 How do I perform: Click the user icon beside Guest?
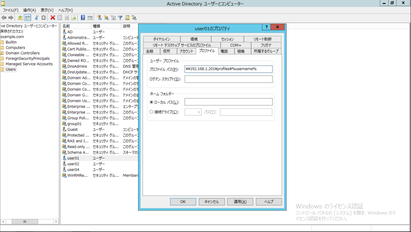64,130
